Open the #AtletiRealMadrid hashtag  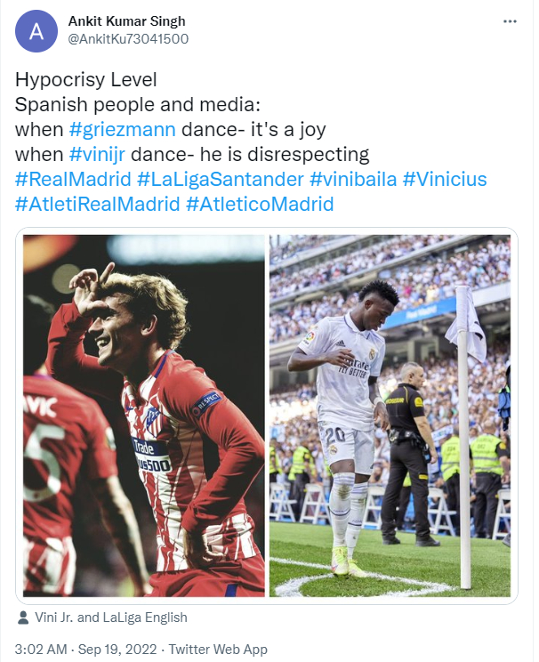click(x=98, y=204)
